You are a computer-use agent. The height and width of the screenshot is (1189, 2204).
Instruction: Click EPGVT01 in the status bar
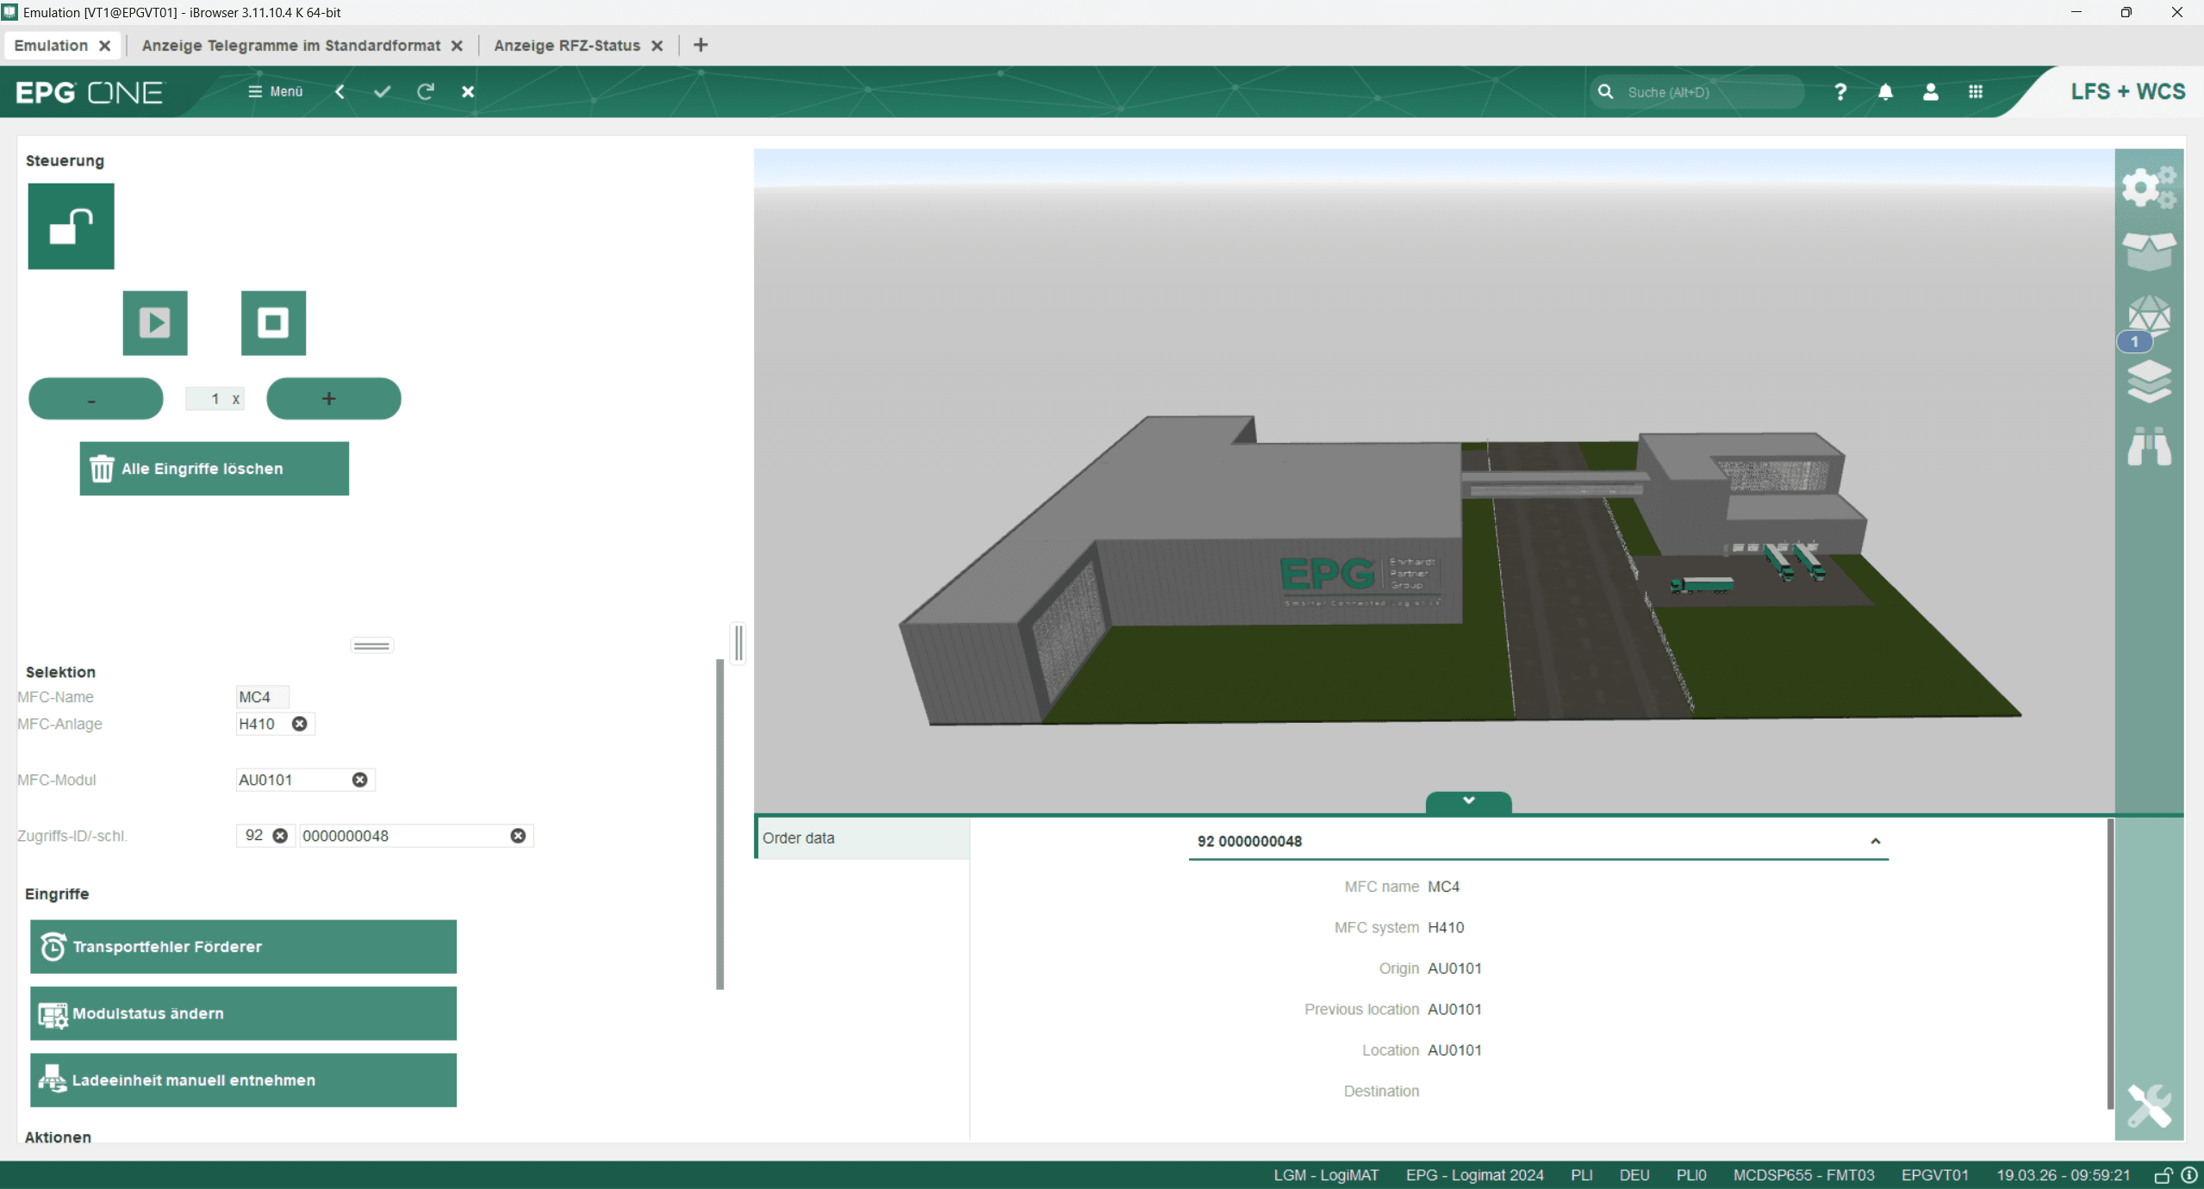(x=1935, y=1175)
